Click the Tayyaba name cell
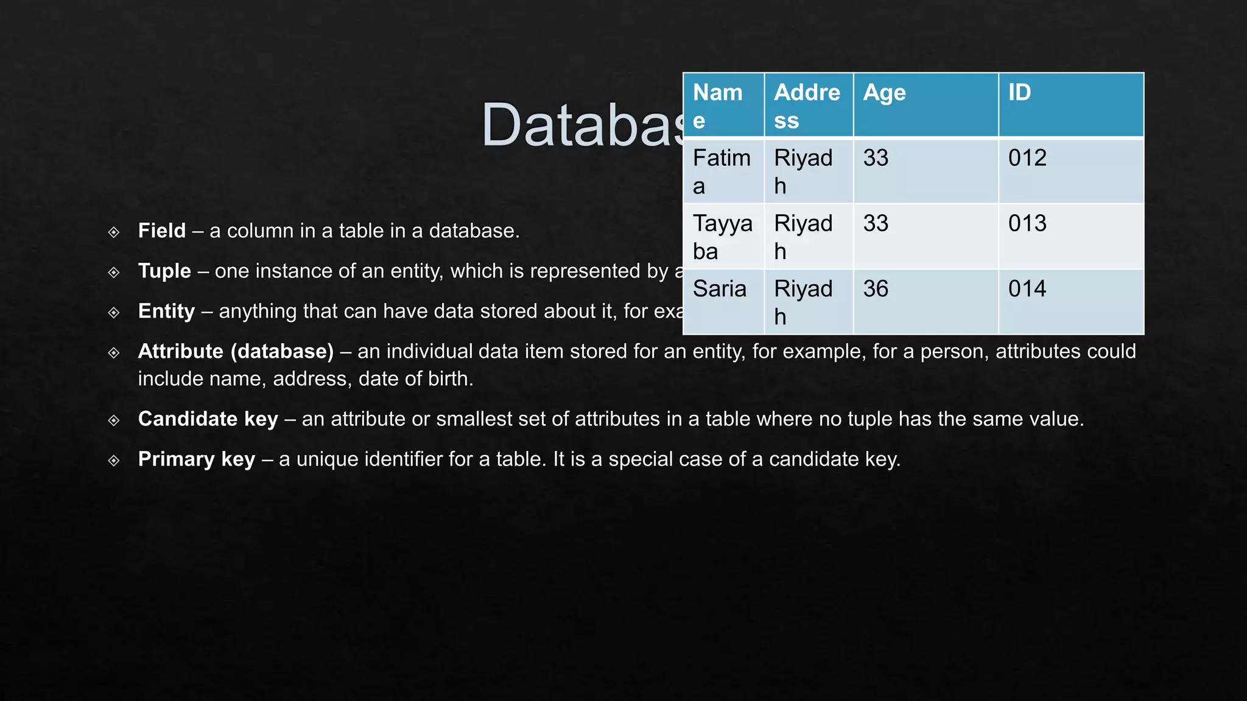Viewport: 1247px width, 701px height. (724, 237)
